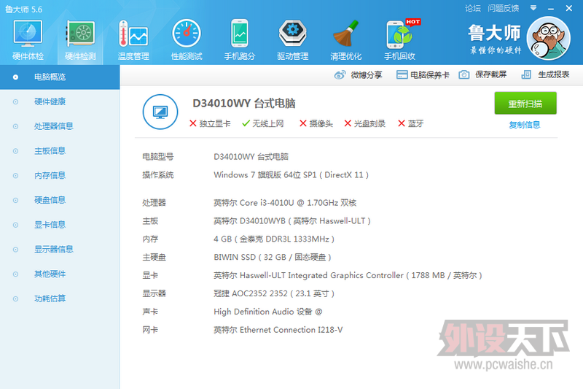Click the 蓝牙 status indicator
Viewport: 583px width, 389px height.
click(x=411, y=123)
